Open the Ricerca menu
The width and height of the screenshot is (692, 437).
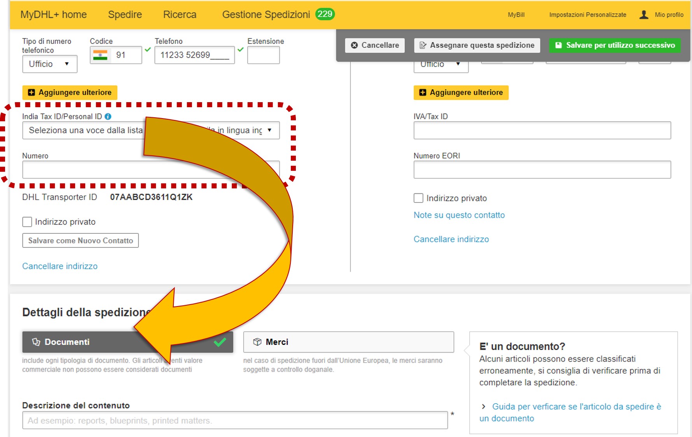point(180,14)
